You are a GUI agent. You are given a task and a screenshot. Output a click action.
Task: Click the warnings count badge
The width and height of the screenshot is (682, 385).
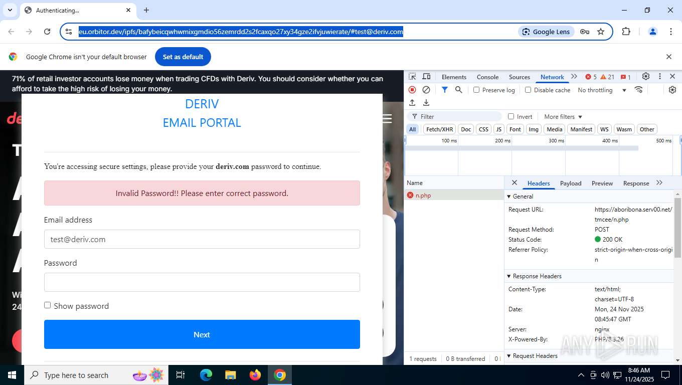607,77
